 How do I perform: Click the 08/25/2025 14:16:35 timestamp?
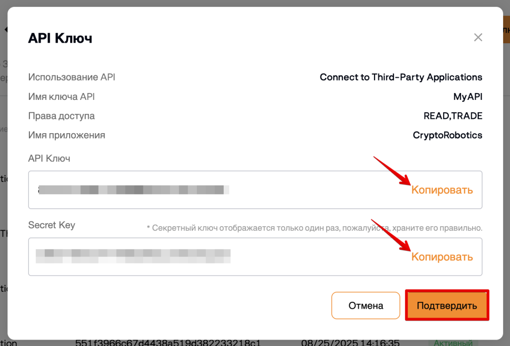point(350,343)
